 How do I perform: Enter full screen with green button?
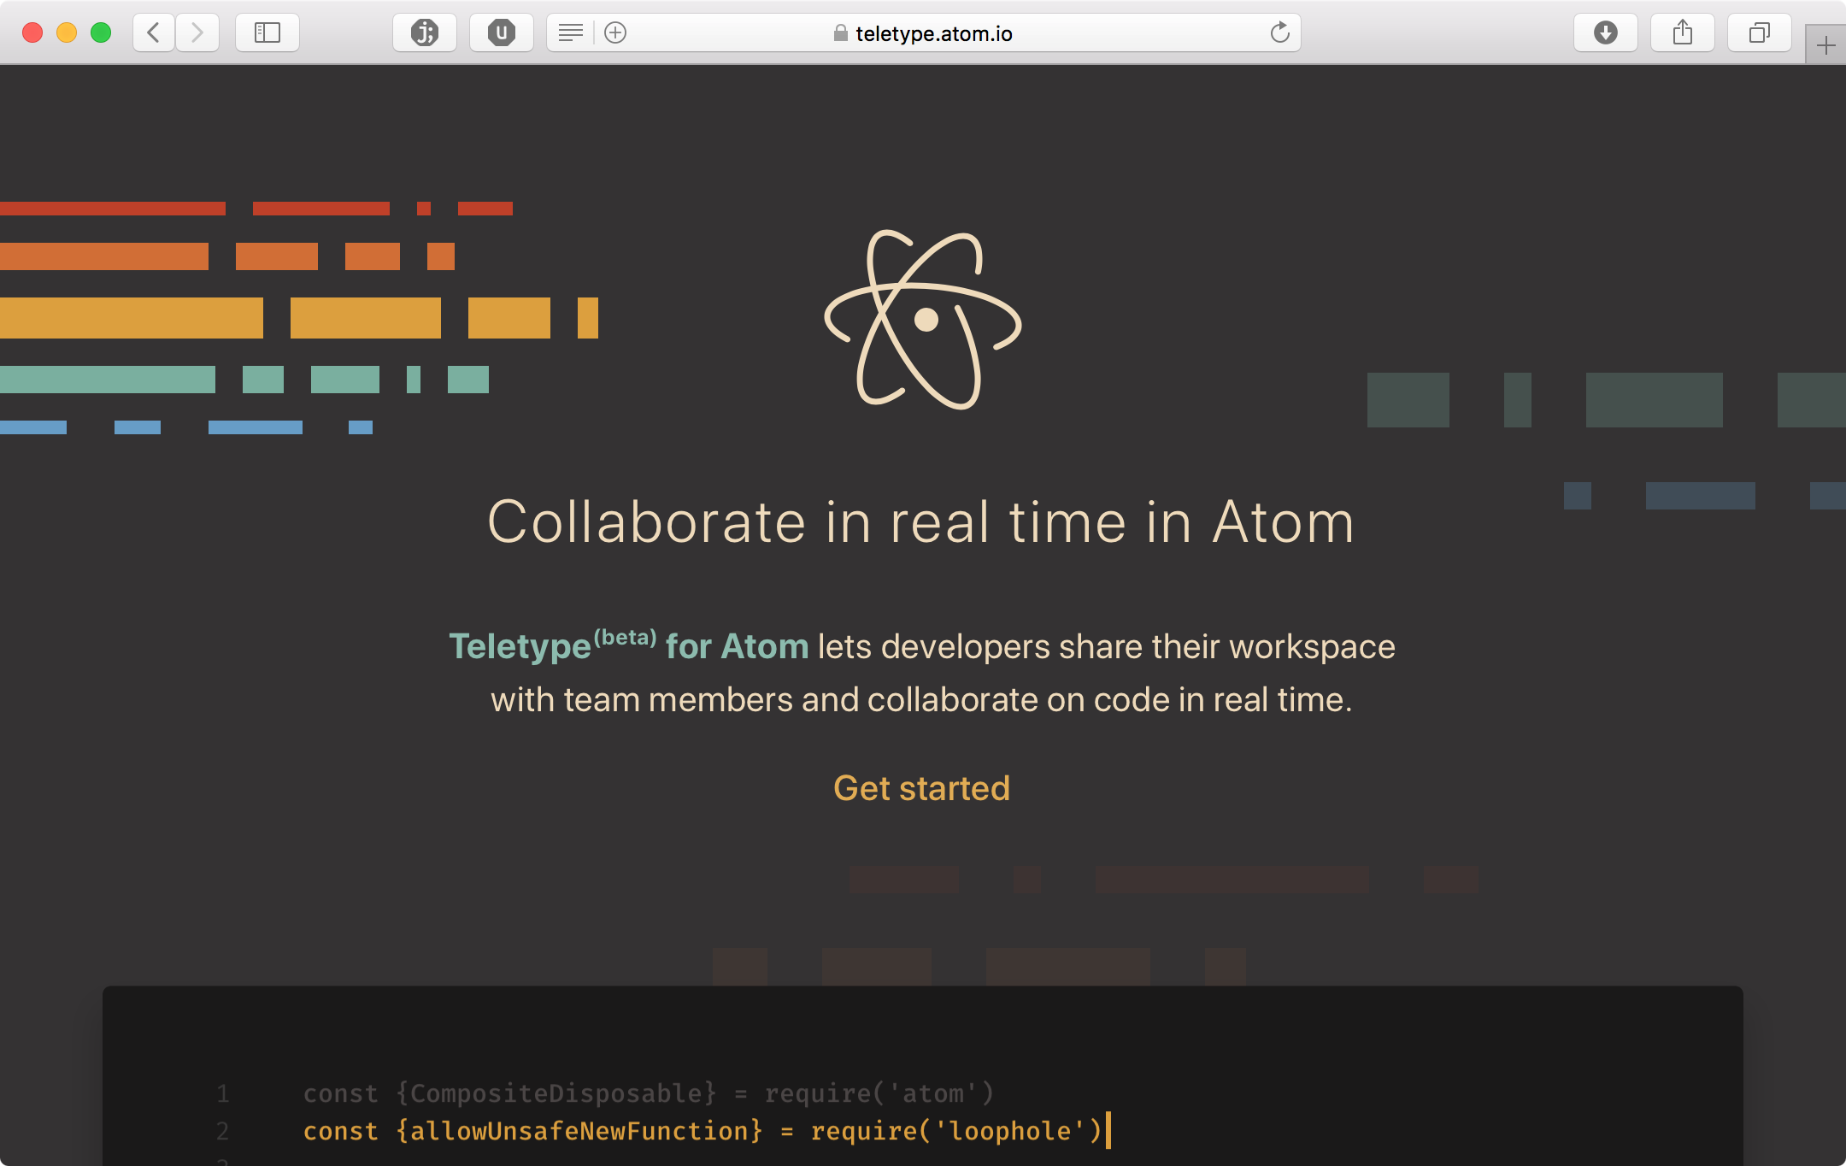(101, 32)
